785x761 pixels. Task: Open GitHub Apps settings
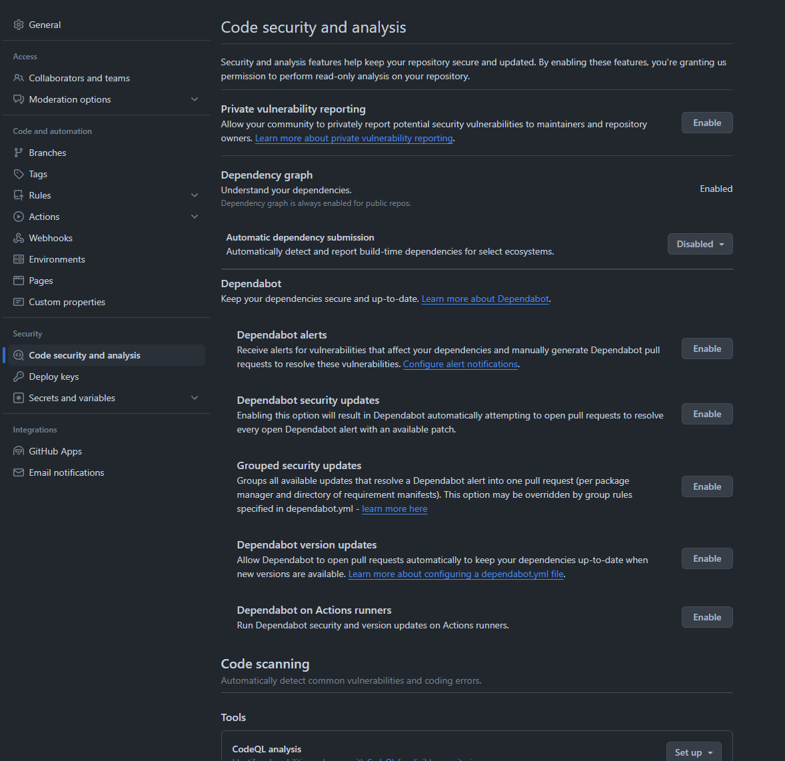click(106, 451)
